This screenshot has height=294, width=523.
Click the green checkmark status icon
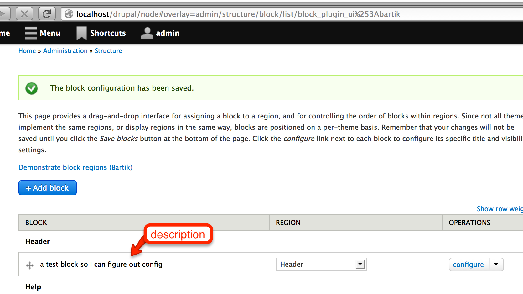coord(32,88)
